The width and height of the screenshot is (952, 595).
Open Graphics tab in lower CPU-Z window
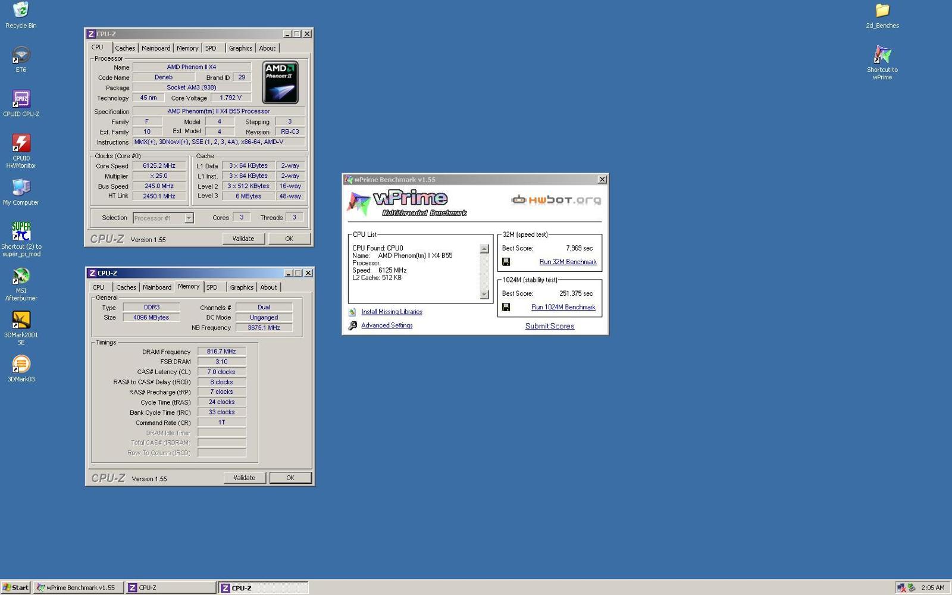point(242,287)
